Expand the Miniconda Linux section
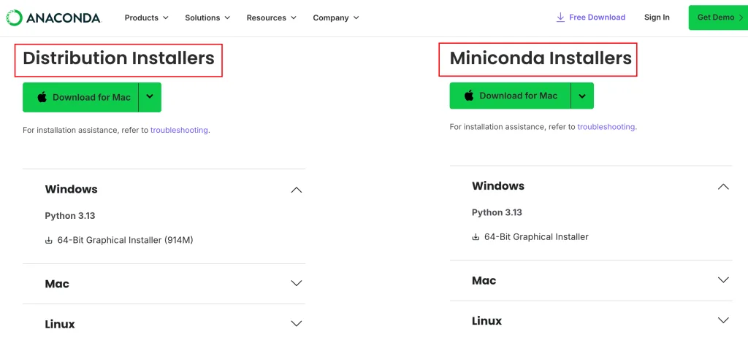The width and height of the screenshot is (748, 348). [x=723, y=320]
